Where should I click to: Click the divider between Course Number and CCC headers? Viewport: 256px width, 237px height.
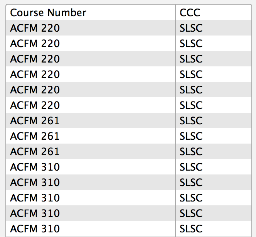[x=175, y=13]
